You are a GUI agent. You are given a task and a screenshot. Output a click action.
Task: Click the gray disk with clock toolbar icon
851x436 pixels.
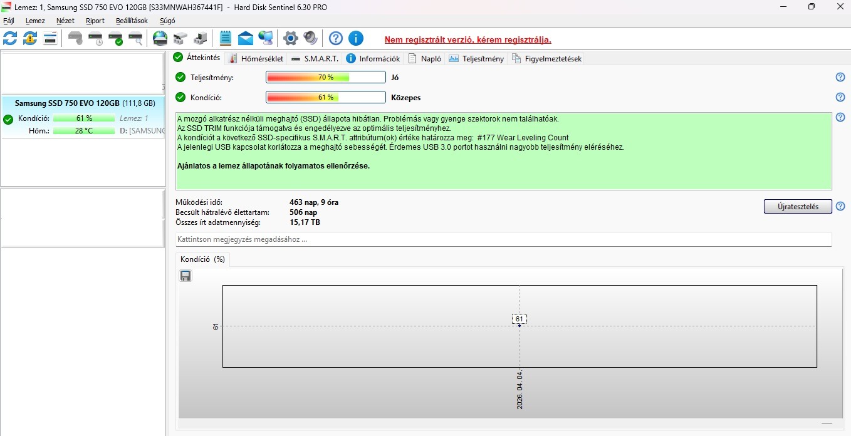[95, 38]
